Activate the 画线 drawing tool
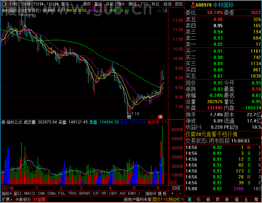This screenshot has width=262, height=203. pos(133,4)
